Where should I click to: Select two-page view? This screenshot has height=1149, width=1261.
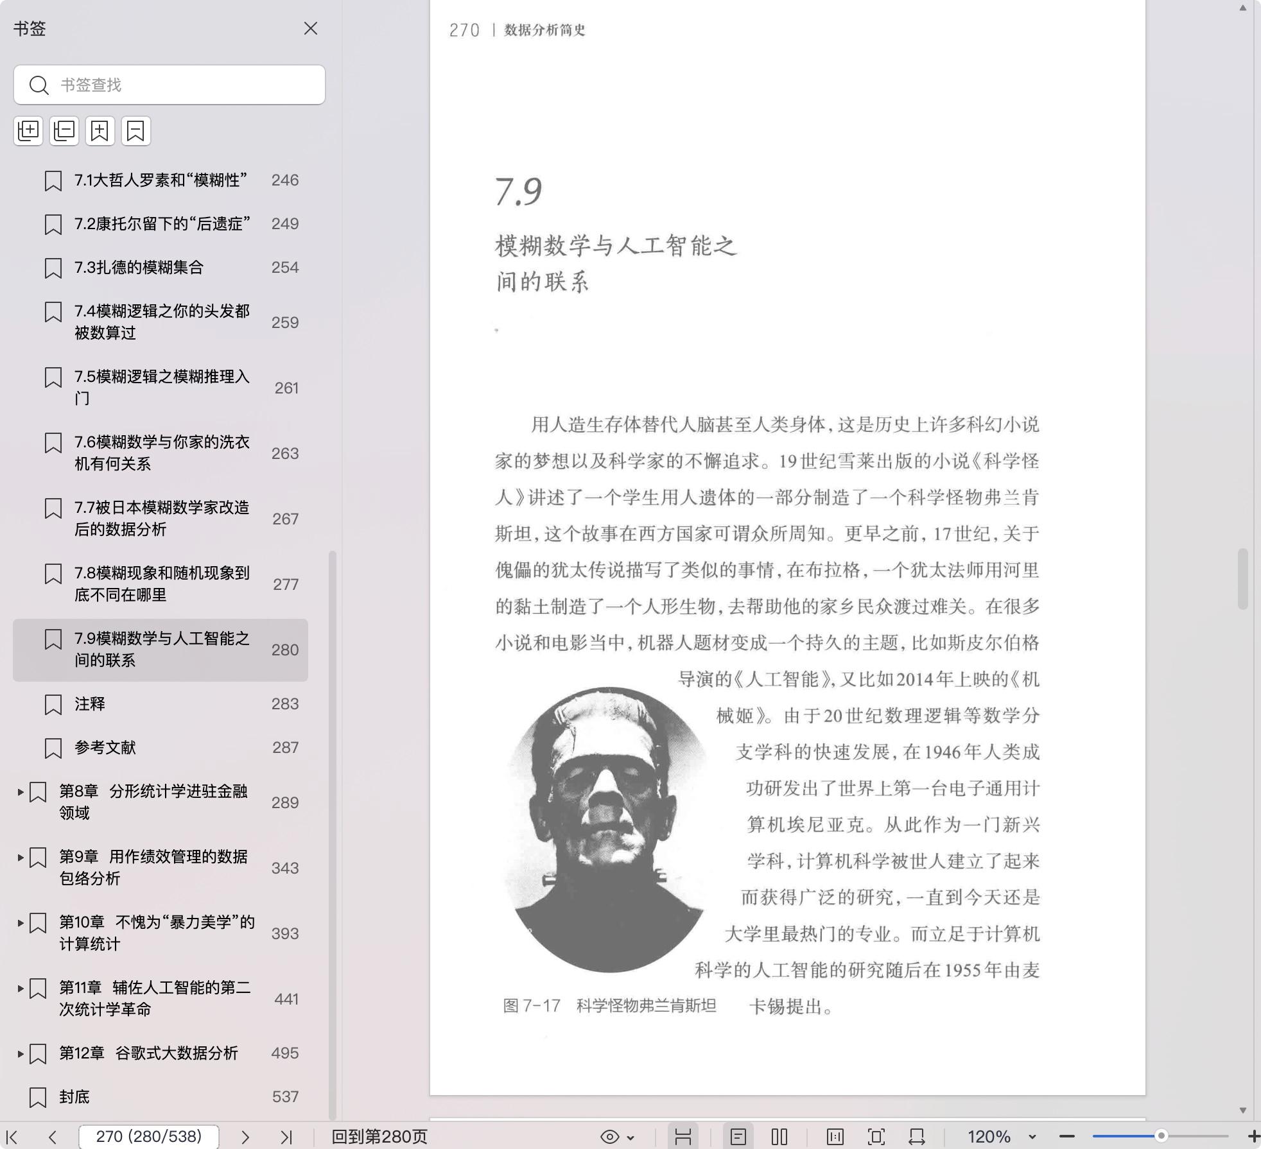[779, 1137]
